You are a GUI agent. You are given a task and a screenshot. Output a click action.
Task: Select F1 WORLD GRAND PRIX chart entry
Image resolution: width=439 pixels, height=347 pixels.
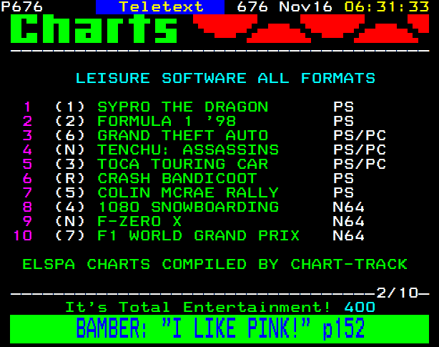tap(199, 235)
